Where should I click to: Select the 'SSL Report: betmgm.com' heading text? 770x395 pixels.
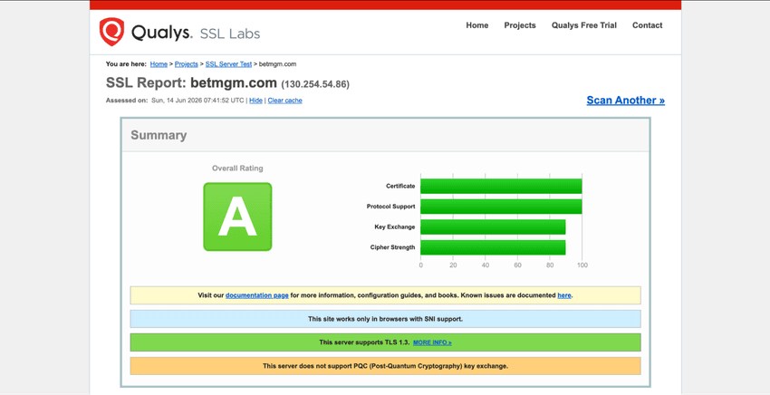click(x=191, y=82)
